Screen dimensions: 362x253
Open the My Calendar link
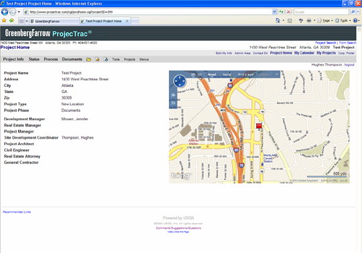tap(304, 53)
